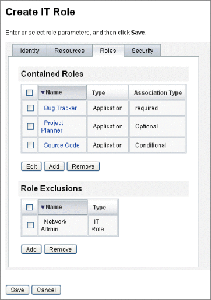Image resolution: width=211 pixels, height=300 pixels.
Task: Open the Project Planner role link
Action: 52,127
